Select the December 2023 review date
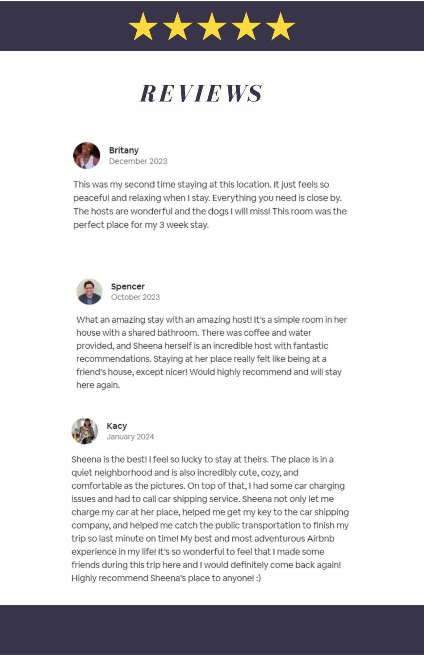 (x=138, y=161)
